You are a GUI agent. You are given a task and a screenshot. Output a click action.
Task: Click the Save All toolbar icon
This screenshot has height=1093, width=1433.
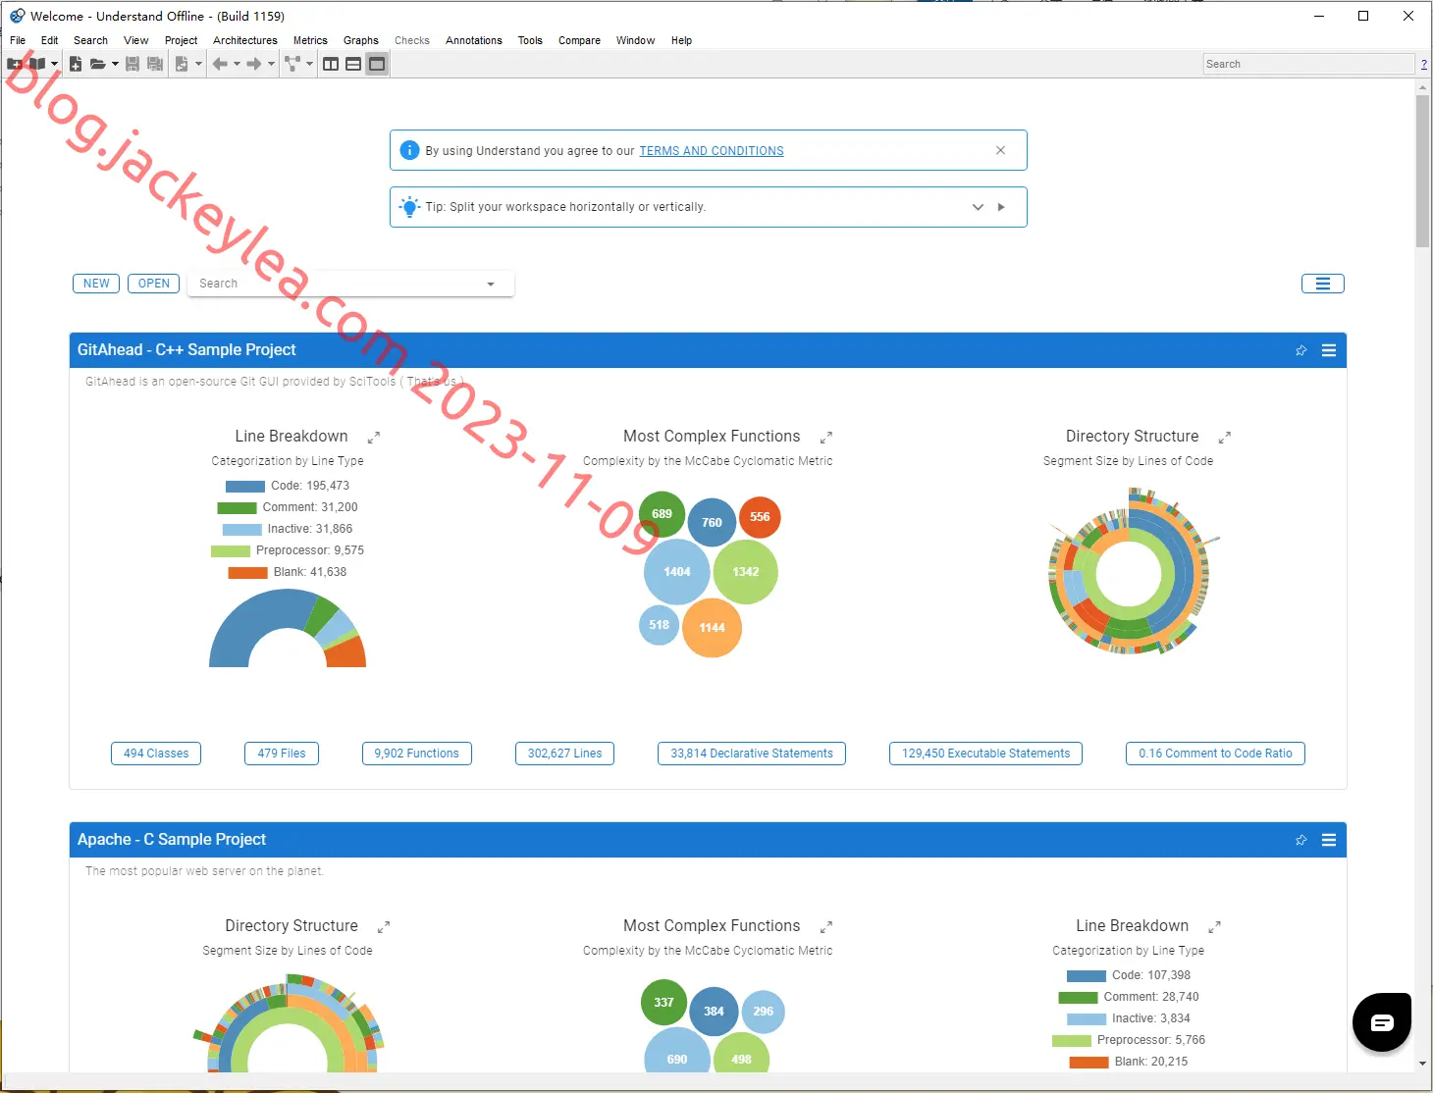click(155, 64)
